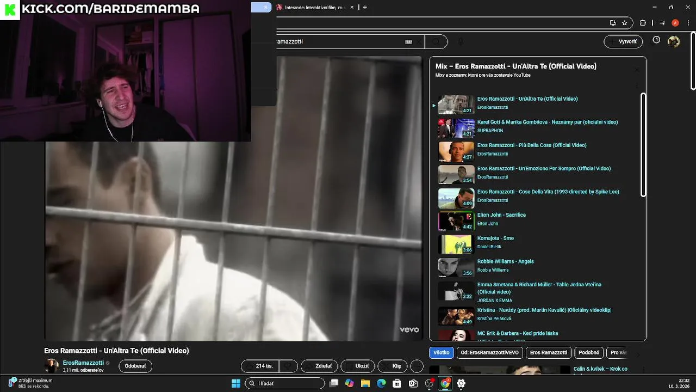Open Microsoft Store from taskbar

397,383
